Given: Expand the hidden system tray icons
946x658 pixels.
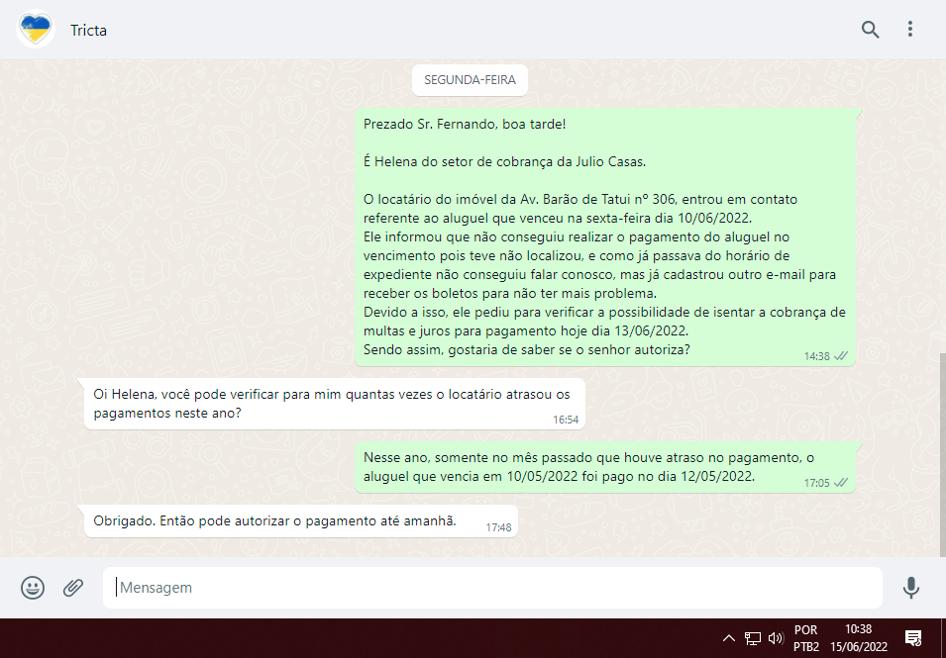Looking at the screenshot, I should point(728,638).
